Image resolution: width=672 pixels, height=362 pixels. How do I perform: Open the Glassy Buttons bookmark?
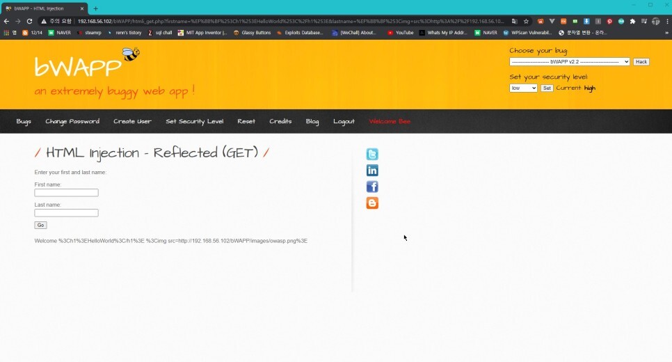(252, 33)
